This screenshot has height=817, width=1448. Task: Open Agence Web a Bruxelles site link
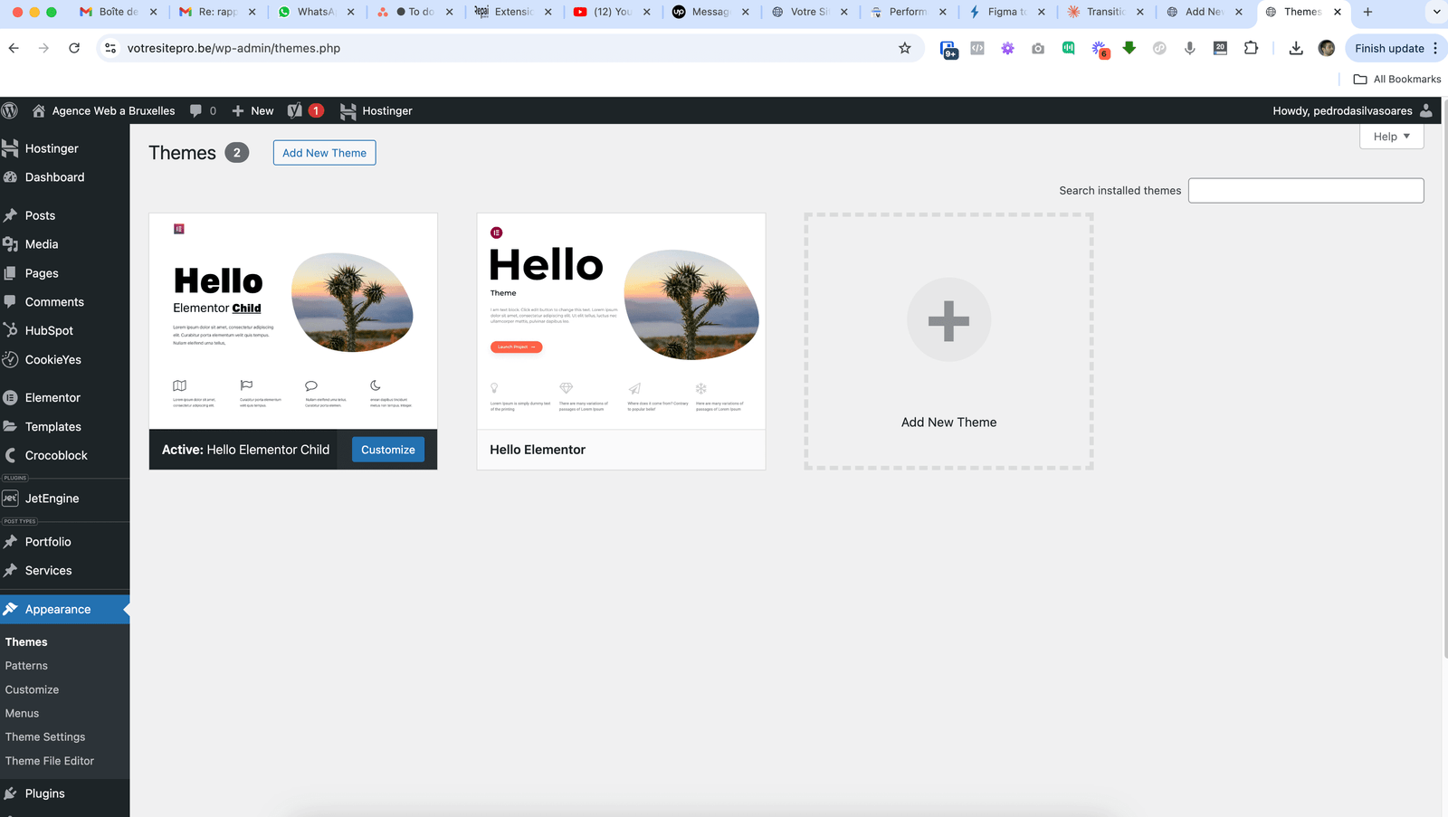(103, 110)
